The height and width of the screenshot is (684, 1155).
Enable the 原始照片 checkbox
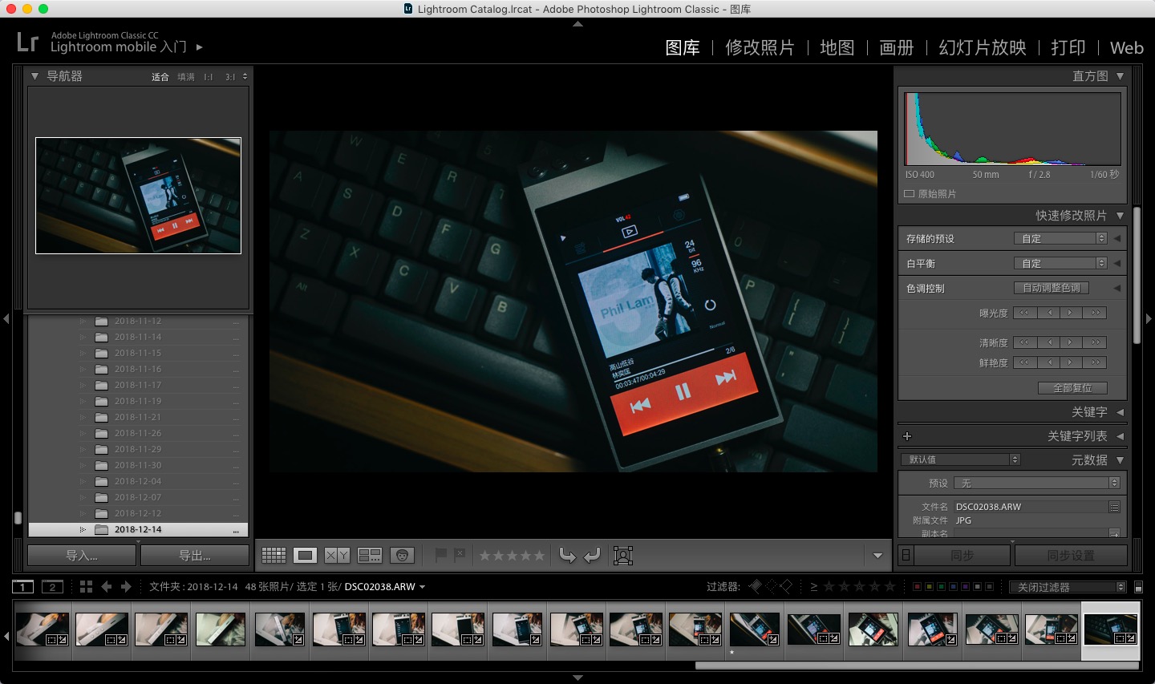pyautogui.click(x=910, y=194)
